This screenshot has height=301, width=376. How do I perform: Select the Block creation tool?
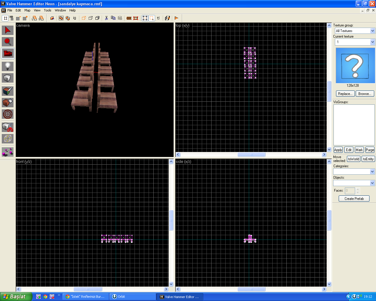[x=8, y=78]
